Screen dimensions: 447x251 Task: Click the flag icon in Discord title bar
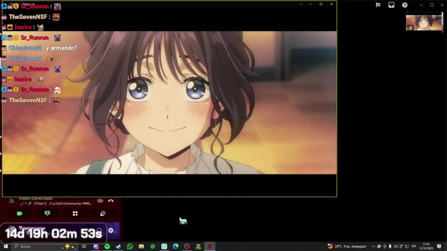378,5
